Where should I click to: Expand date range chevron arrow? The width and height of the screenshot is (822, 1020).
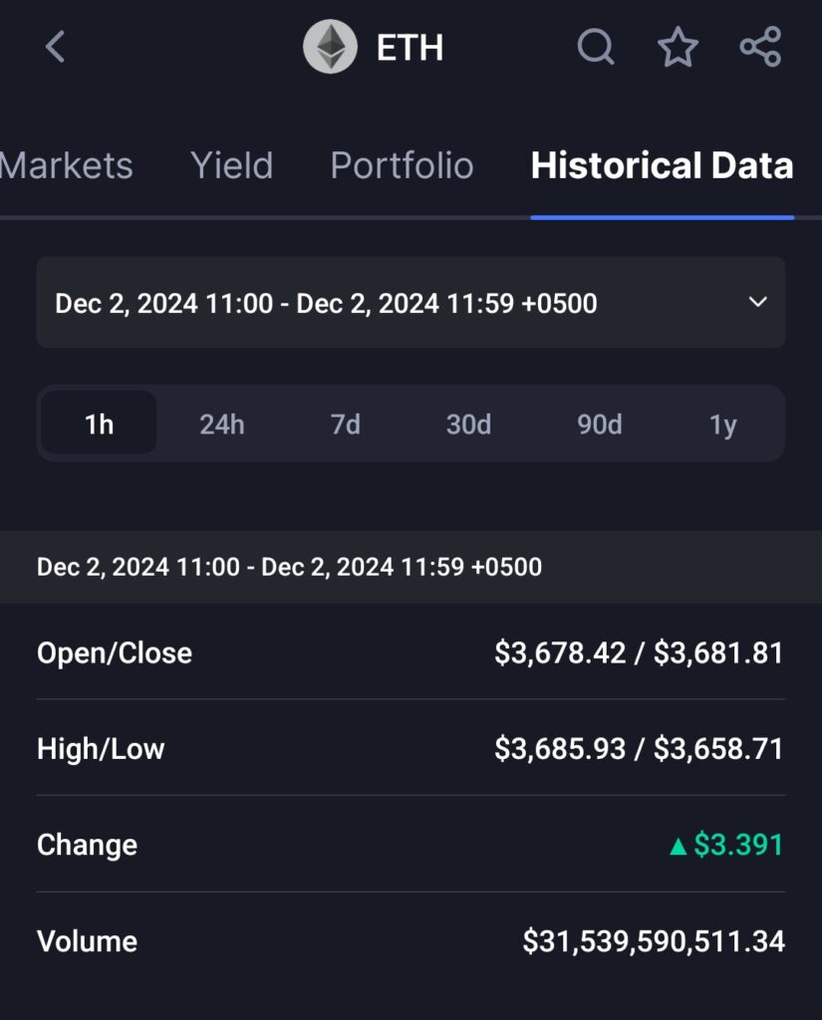757,302
